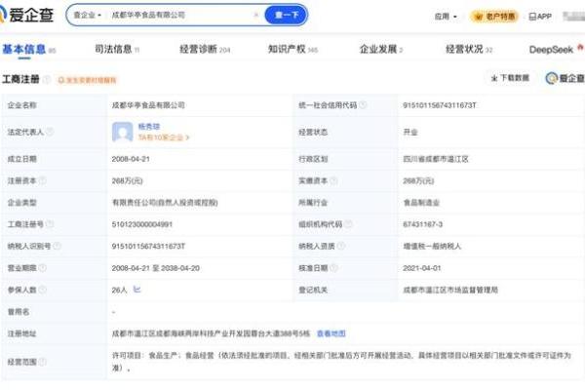Click the help icon beside 纳税人资质

(x=340, y=246)
